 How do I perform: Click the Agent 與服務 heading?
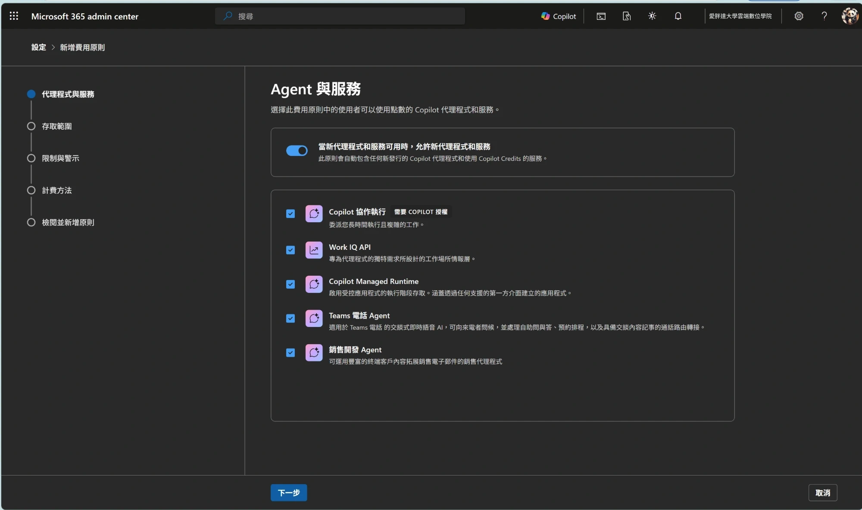click(x=315, y=89)
